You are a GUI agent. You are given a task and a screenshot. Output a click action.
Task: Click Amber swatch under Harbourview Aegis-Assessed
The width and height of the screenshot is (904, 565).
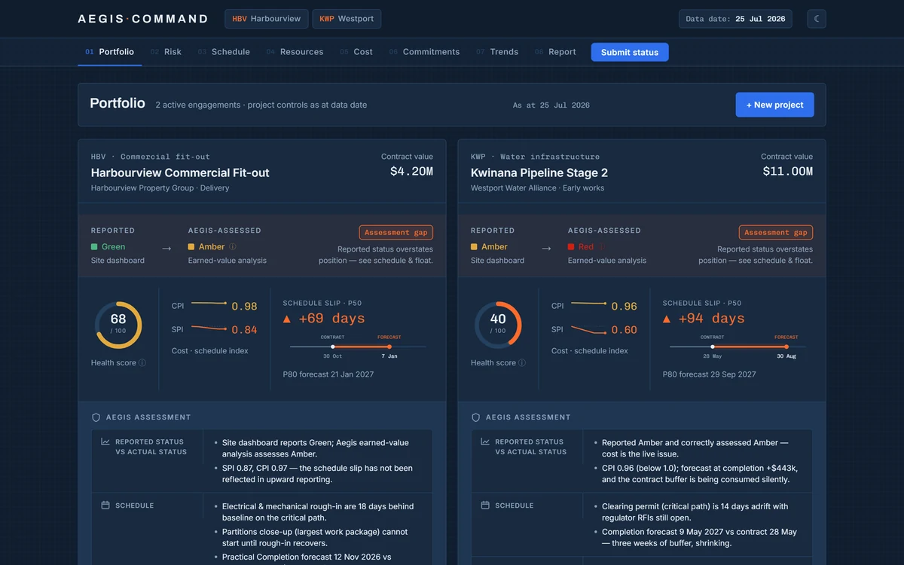point(191,246)
